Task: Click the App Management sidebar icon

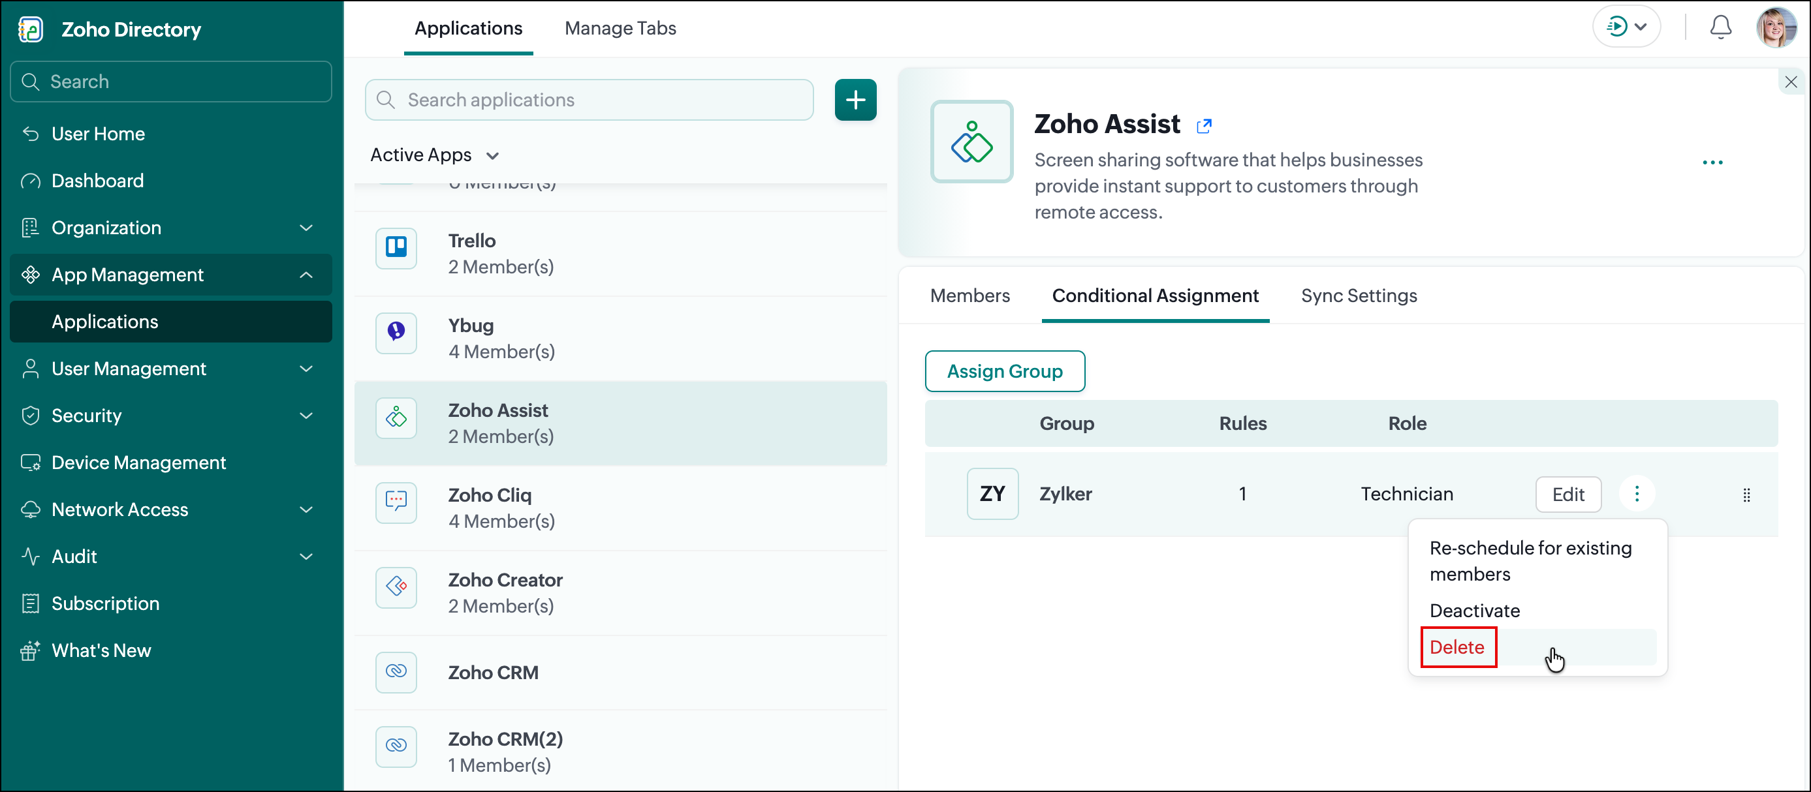Action: click(x=30, y=275)
